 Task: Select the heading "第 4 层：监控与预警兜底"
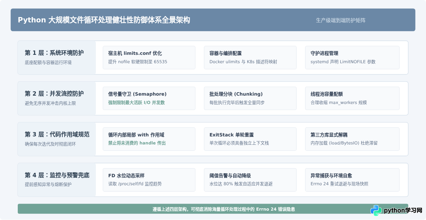57,175
